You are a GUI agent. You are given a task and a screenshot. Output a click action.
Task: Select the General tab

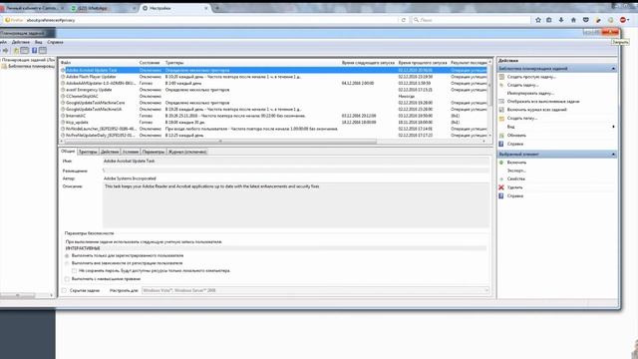68,151
